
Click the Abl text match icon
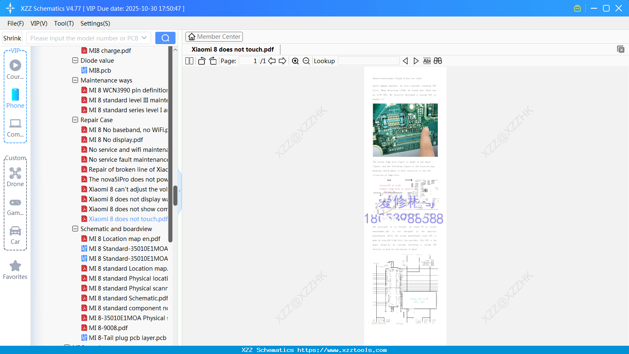click(427, 61)
